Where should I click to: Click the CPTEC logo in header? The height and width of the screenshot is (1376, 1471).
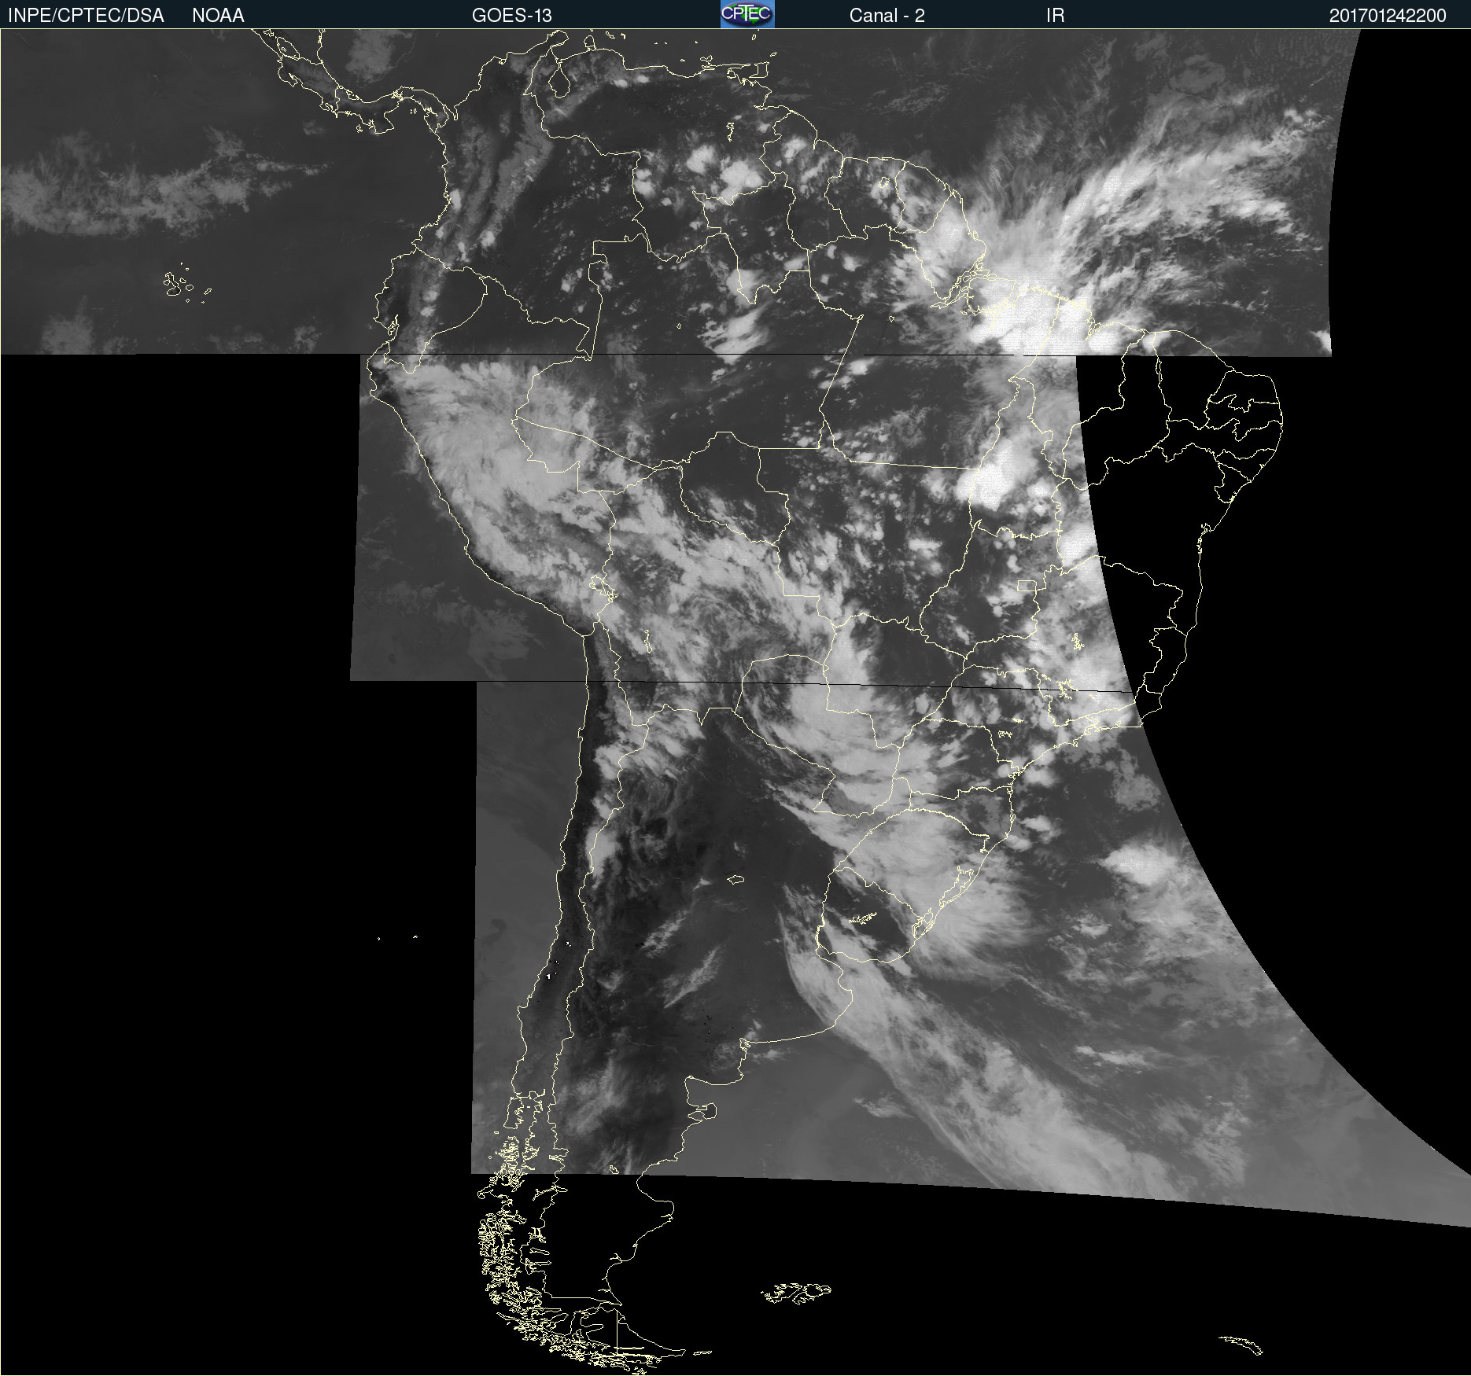point(747,14)
